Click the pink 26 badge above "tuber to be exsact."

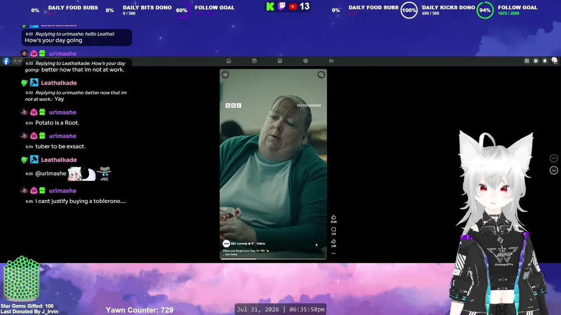tap(34, 136)
